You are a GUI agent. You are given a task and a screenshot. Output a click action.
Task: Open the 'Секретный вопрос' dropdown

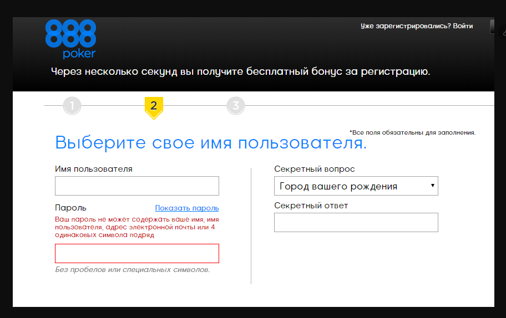356,186
